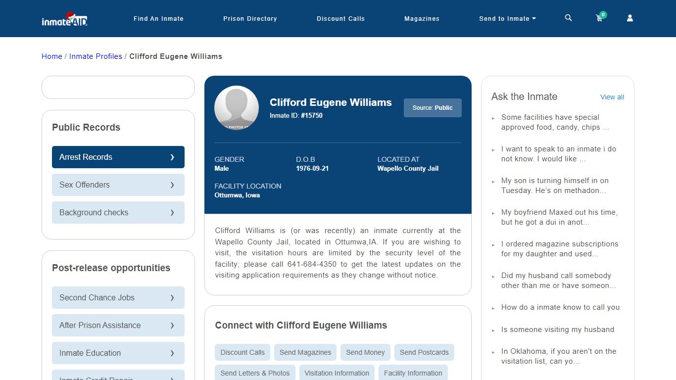The image size is (676, 380).
Task: Open question 'I ordered magazine subscriptions'
Action: (560, 249)
